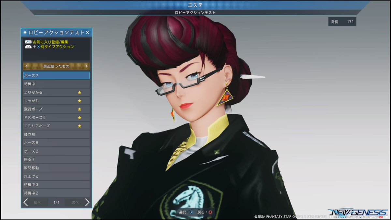This screenshot has width=391, height=220.
Task: Toggle favorite star on エミリアポーズ
Action: pyautogui.click(x=80, y=126)
